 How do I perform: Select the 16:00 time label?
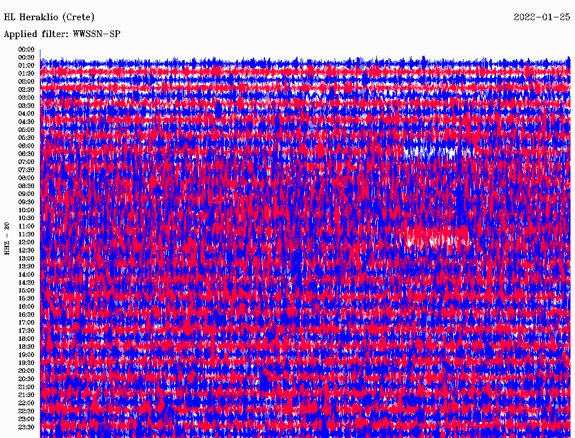click(x=26, y=307)
